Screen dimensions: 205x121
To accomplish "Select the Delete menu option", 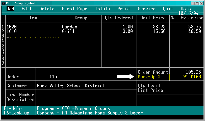I will [x=47, y=9].
